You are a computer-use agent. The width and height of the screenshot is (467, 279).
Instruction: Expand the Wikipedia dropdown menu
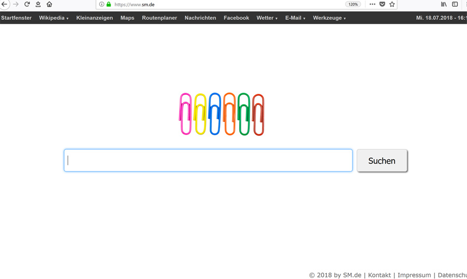[53, 18]
